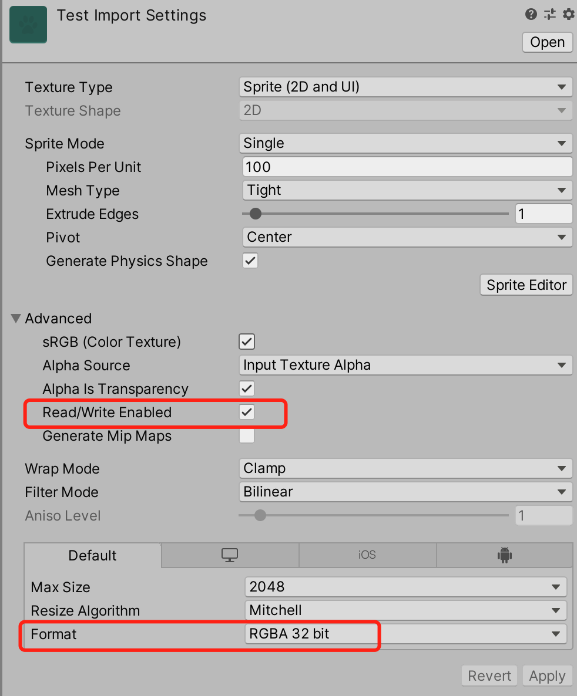
Task: Enable Generate Mip Maps
Action: (x=246, y=435)
